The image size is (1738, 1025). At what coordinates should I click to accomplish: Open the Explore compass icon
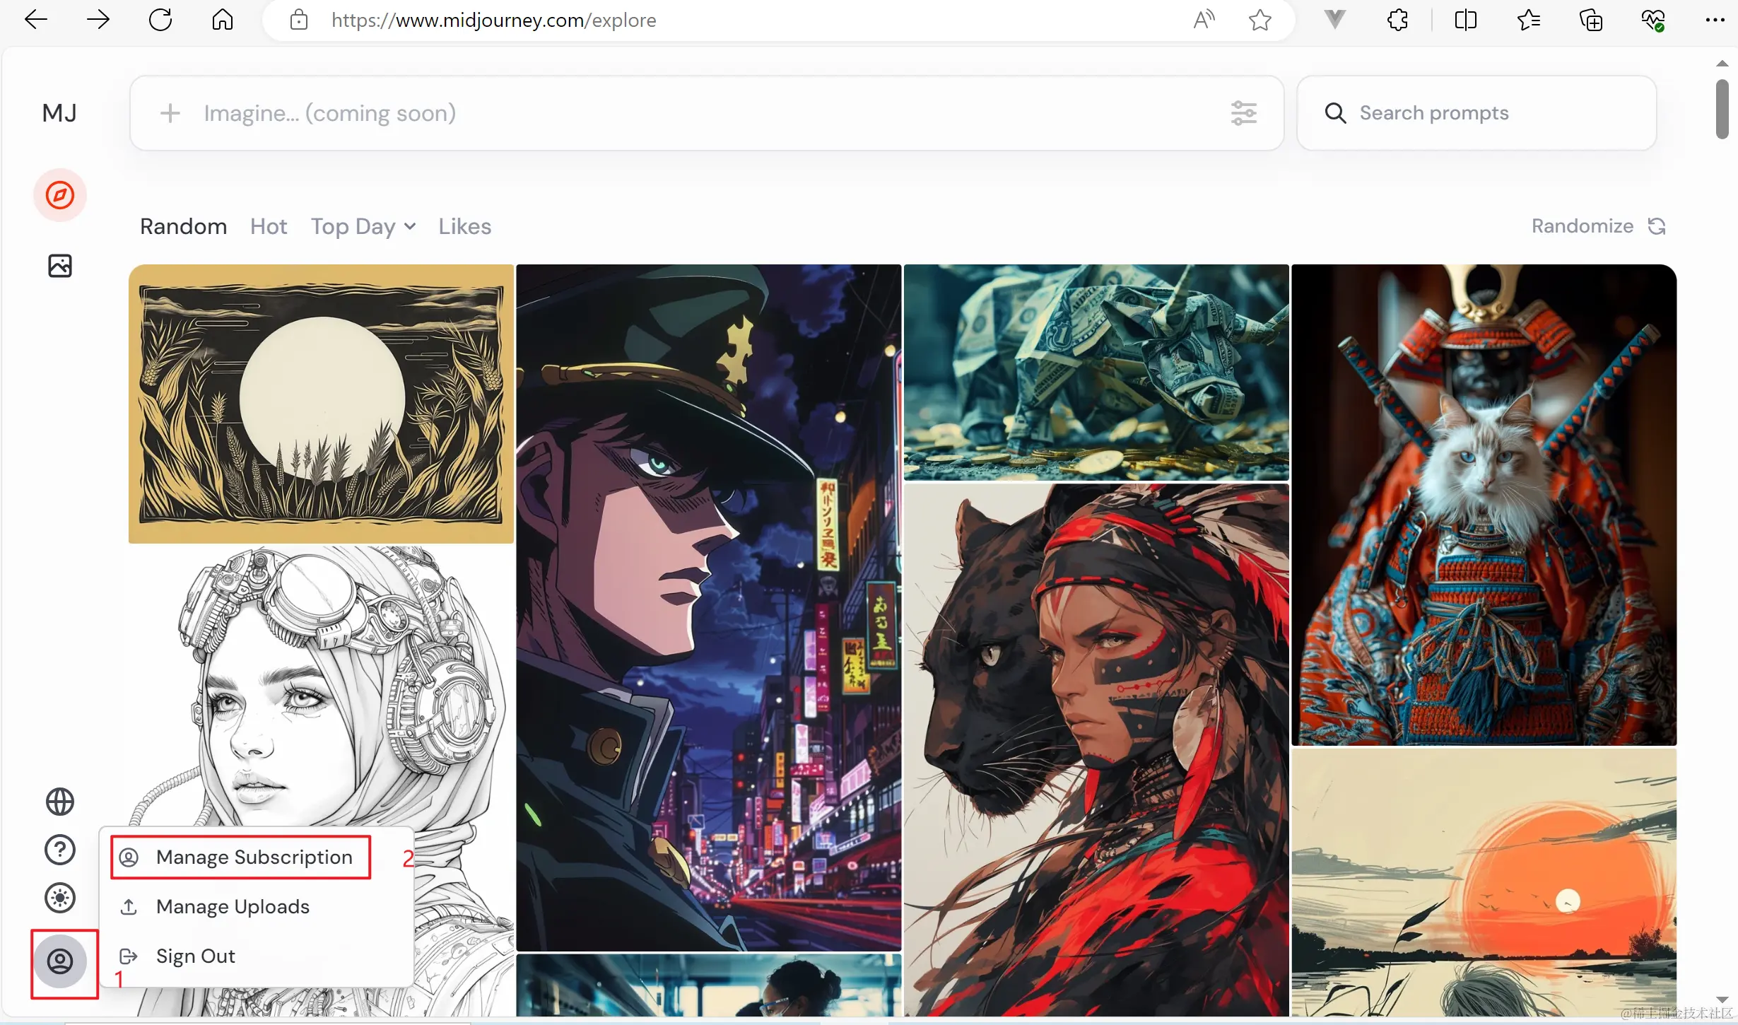pyautogui.click(x=60, y=195)
